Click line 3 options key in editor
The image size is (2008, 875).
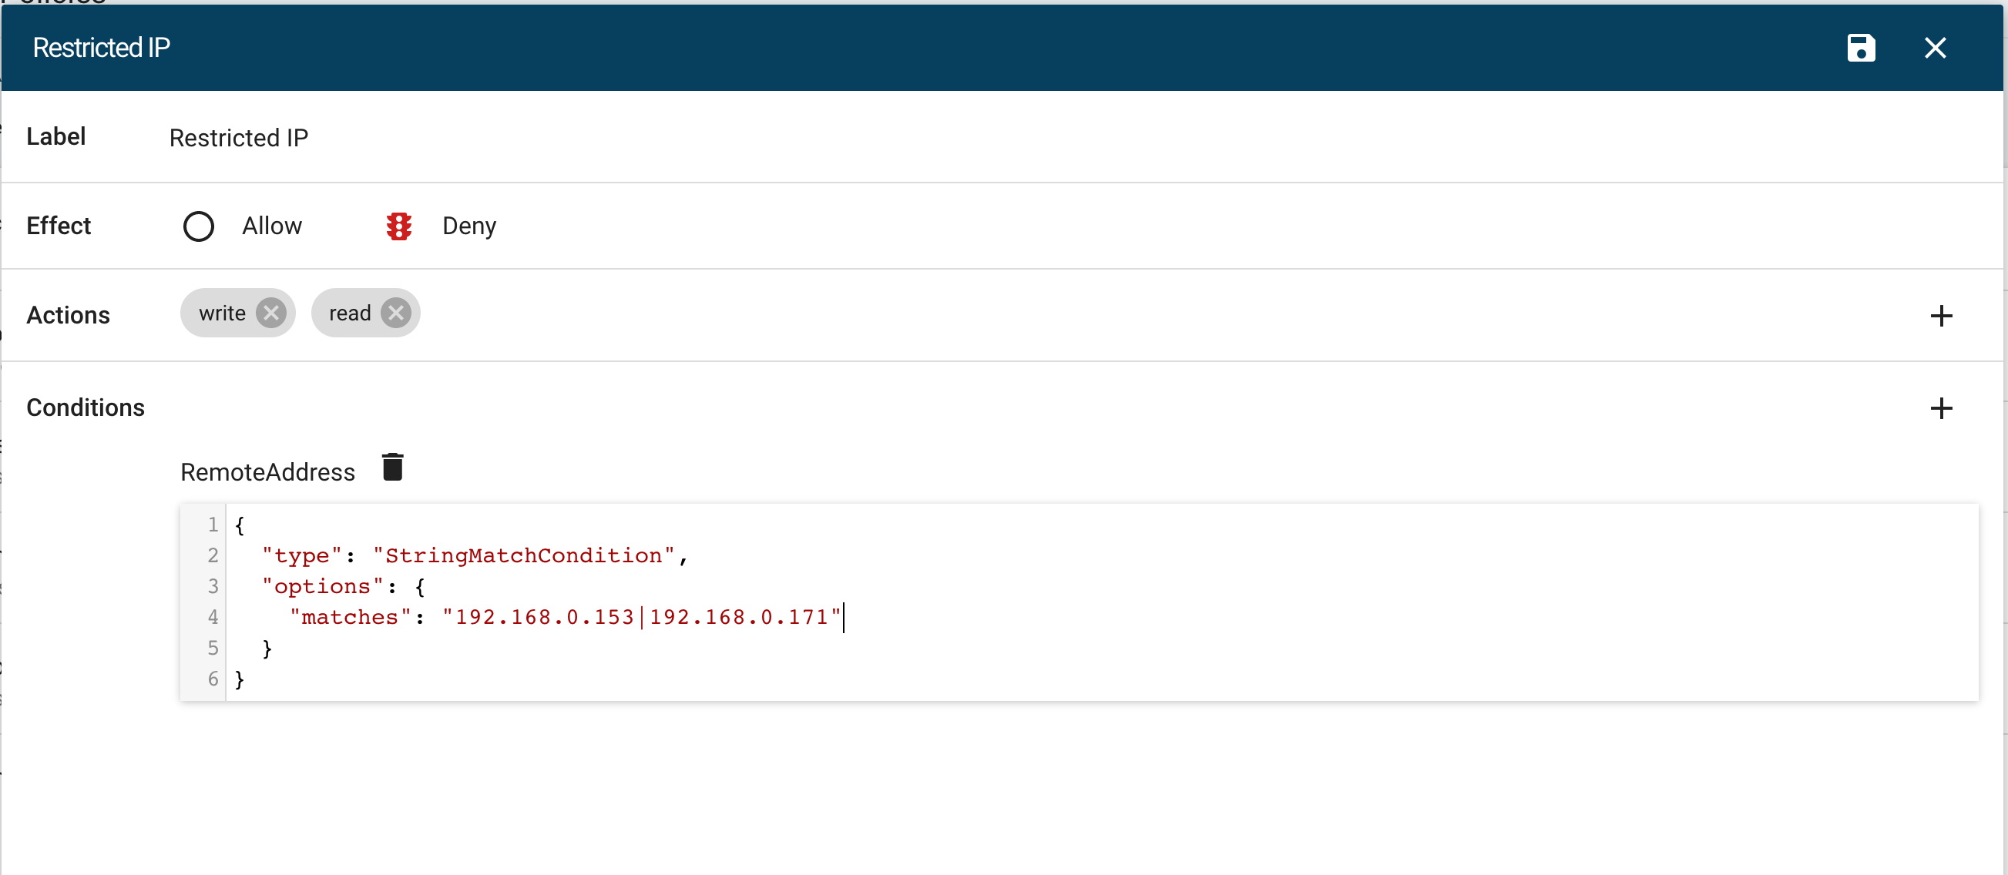[323, 586]
